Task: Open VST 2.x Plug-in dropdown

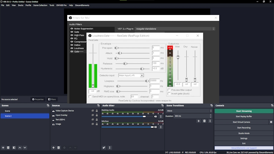Action: point(175,29)
